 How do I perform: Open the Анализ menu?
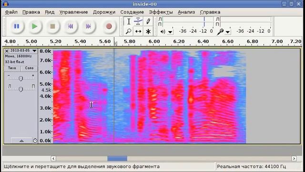(186, 12)
